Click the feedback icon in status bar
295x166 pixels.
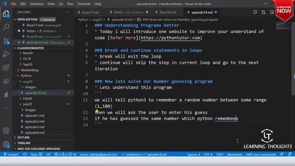[x=282, y=154]
